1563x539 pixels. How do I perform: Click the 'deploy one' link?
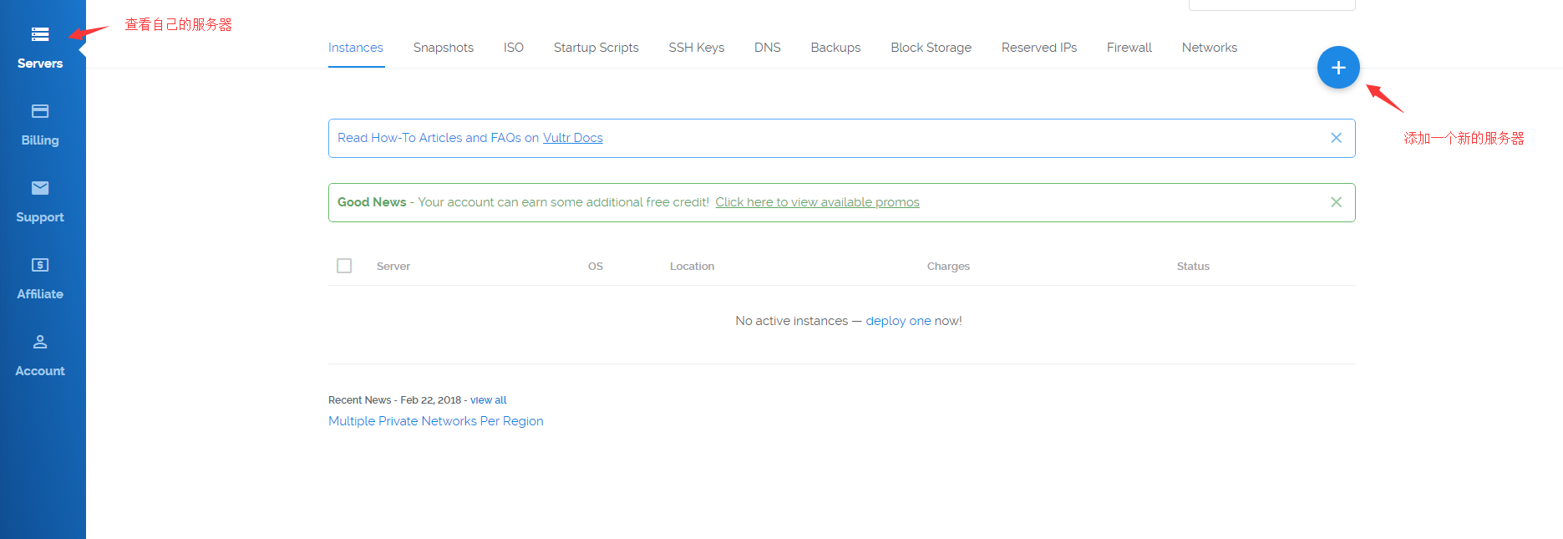coord(898,321)
